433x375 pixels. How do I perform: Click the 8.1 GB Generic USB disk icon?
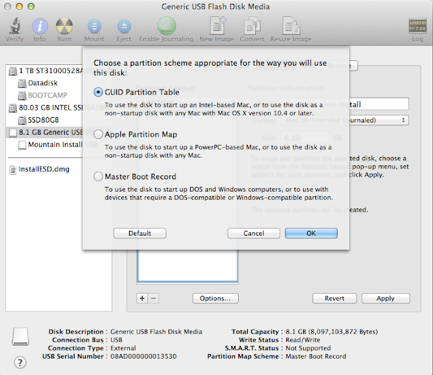(13, 133)
